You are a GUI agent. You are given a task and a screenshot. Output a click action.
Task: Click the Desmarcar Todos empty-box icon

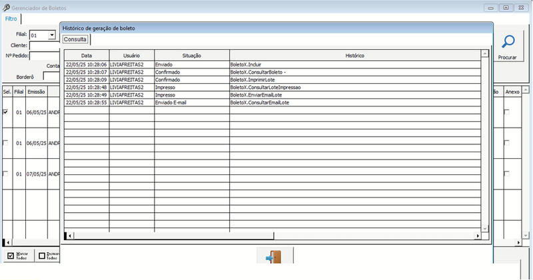coord(42,256)
